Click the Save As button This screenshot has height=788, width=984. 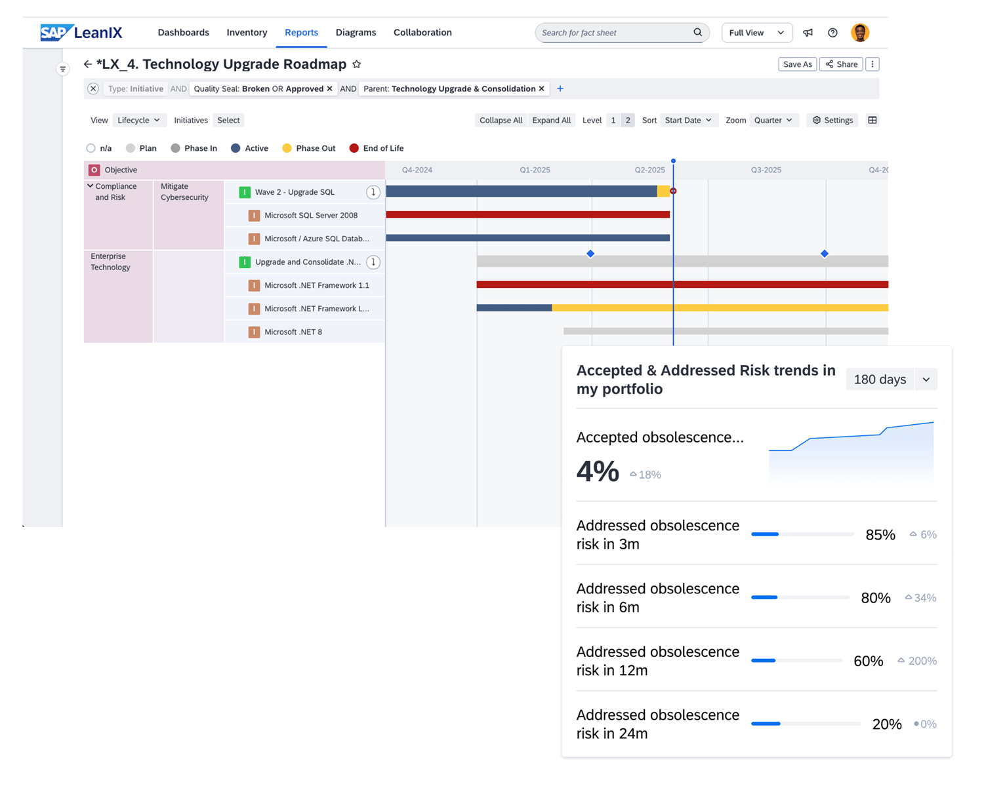pos(797,64)
